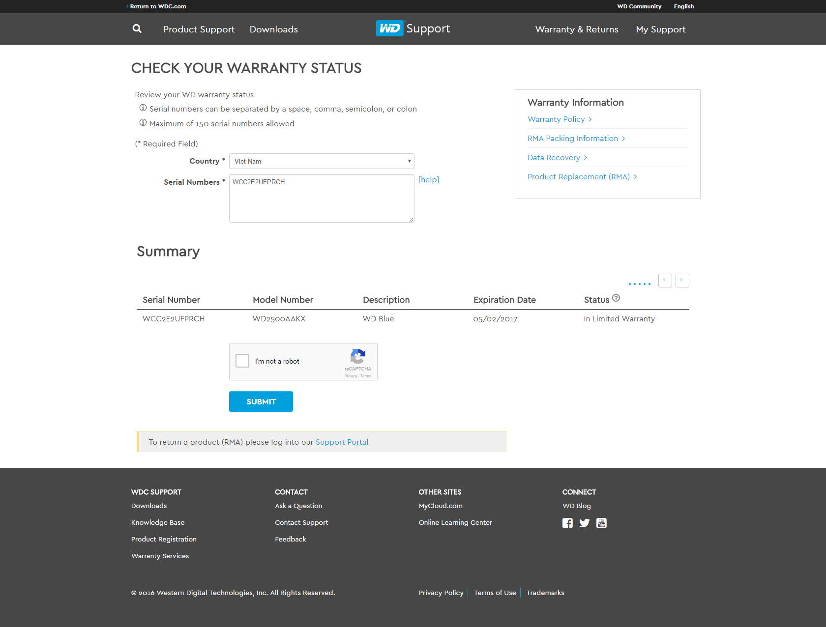Image resolution: width=826 pixels, height=627 pixels.
Task: Follow the Support Portal link
Action: [x=342, y=442]
